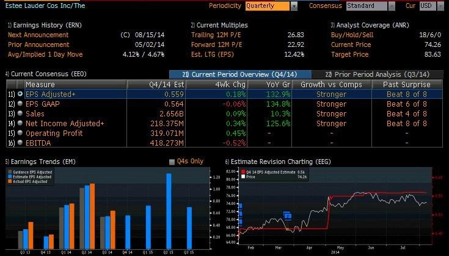Click the Prior Announcement date 05/02/14
The height and width of the screenshot is (256, 449).
tap(150, 44)
